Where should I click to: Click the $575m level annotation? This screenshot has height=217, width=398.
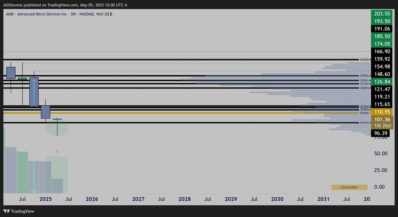click(x=364, y=84)
